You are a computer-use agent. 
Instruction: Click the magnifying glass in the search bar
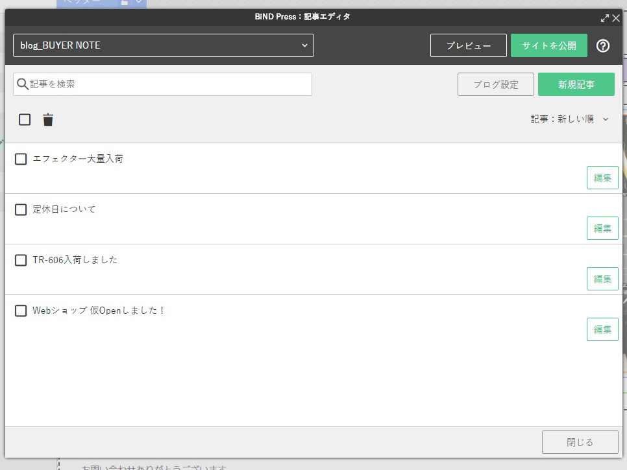point(21,84)
